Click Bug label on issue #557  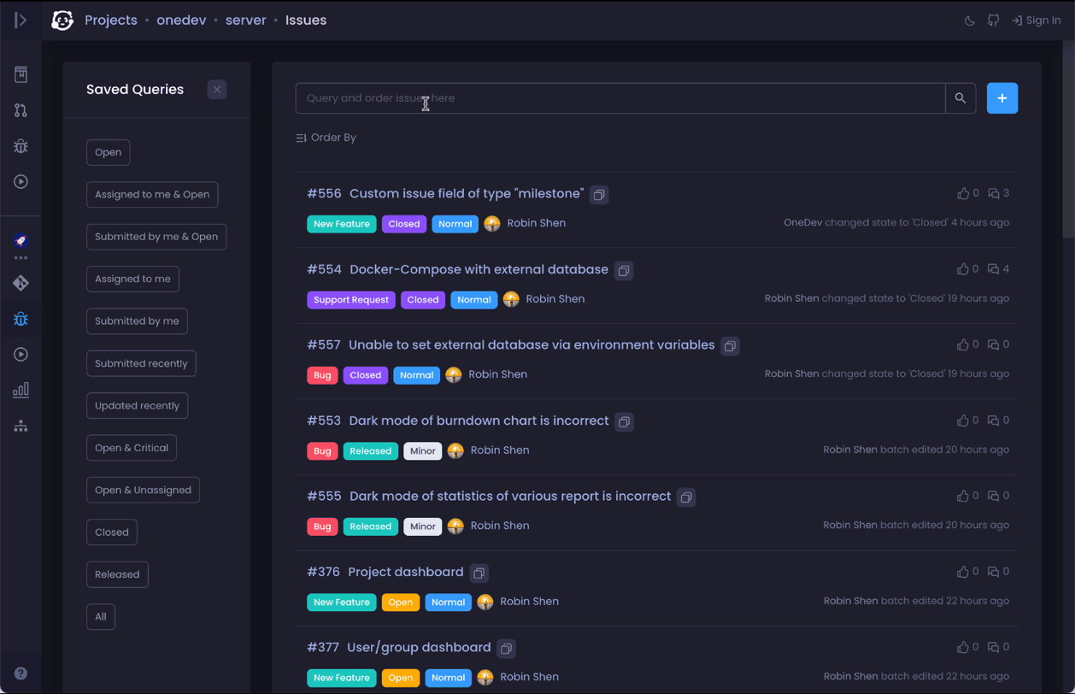click(x=322, y=375)
